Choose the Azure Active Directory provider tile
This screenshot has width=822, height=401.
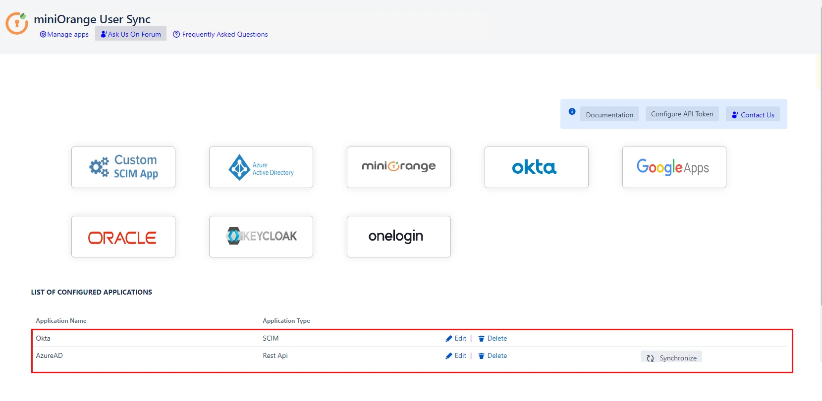261,167
